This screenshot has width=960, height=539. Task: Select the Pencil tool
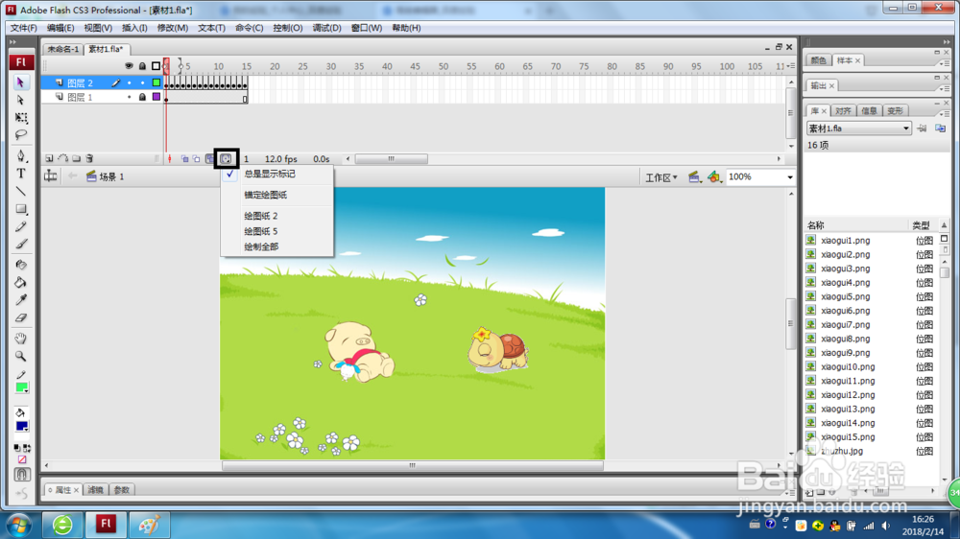21,227
